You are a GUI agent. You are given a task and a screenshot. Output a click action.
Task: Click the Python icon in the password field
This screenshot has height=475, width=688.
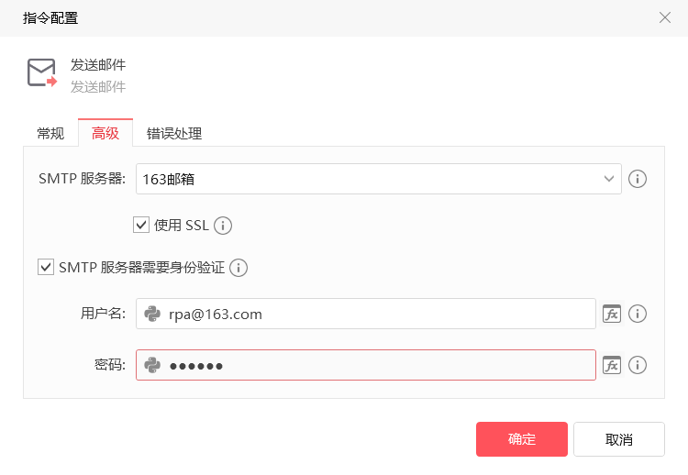coord(152,365)
